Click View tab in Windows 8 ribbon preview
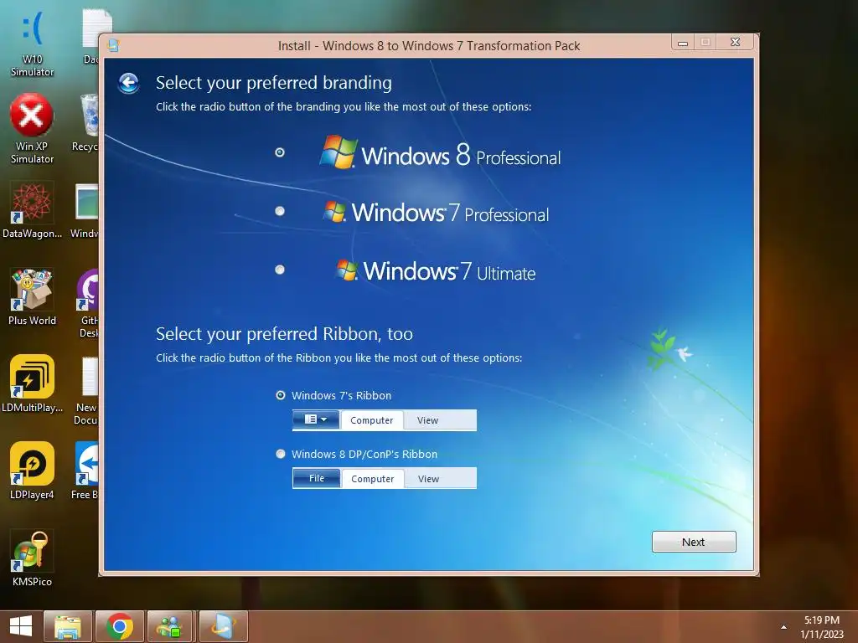 428,478
